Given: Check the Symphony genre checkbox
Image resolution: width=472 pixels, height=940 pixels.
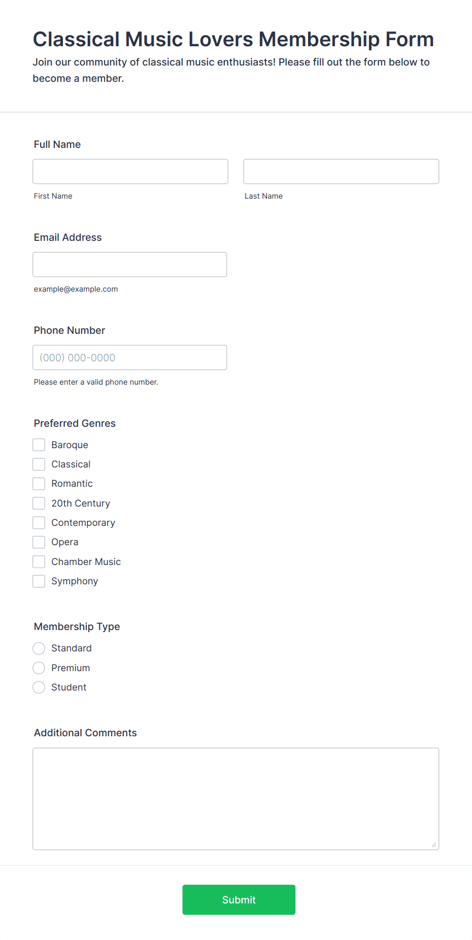Looking at the screenshot, I should coord(39,581).
